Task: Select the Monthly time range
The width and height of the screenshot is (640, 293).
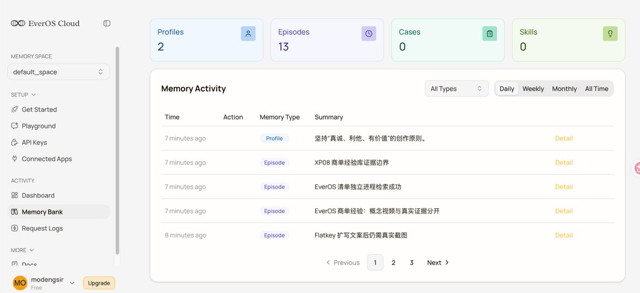Action: (x=564, y=89)
